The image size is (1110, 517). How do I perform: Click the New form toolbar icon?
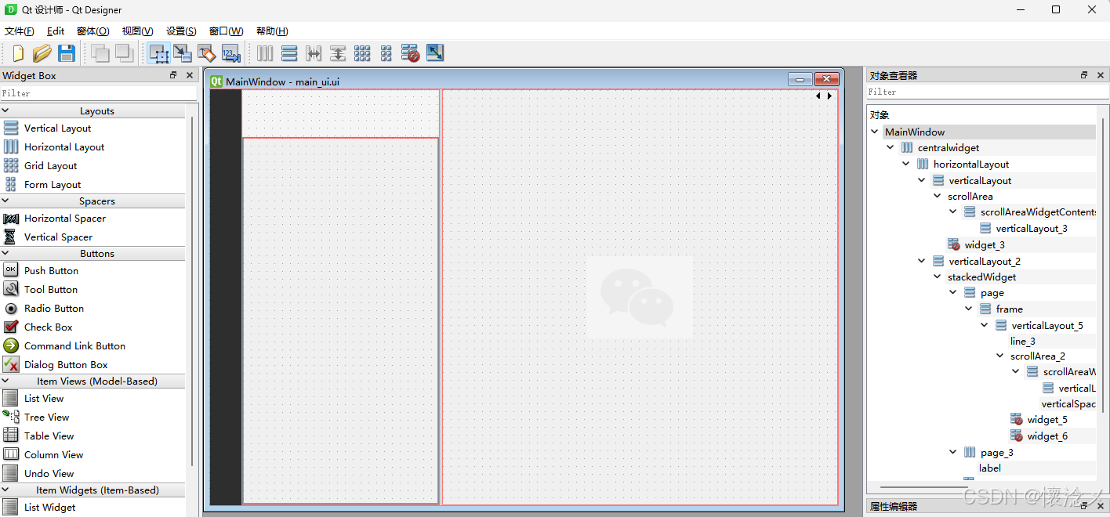pyautogui.click(x=17, y=53)
